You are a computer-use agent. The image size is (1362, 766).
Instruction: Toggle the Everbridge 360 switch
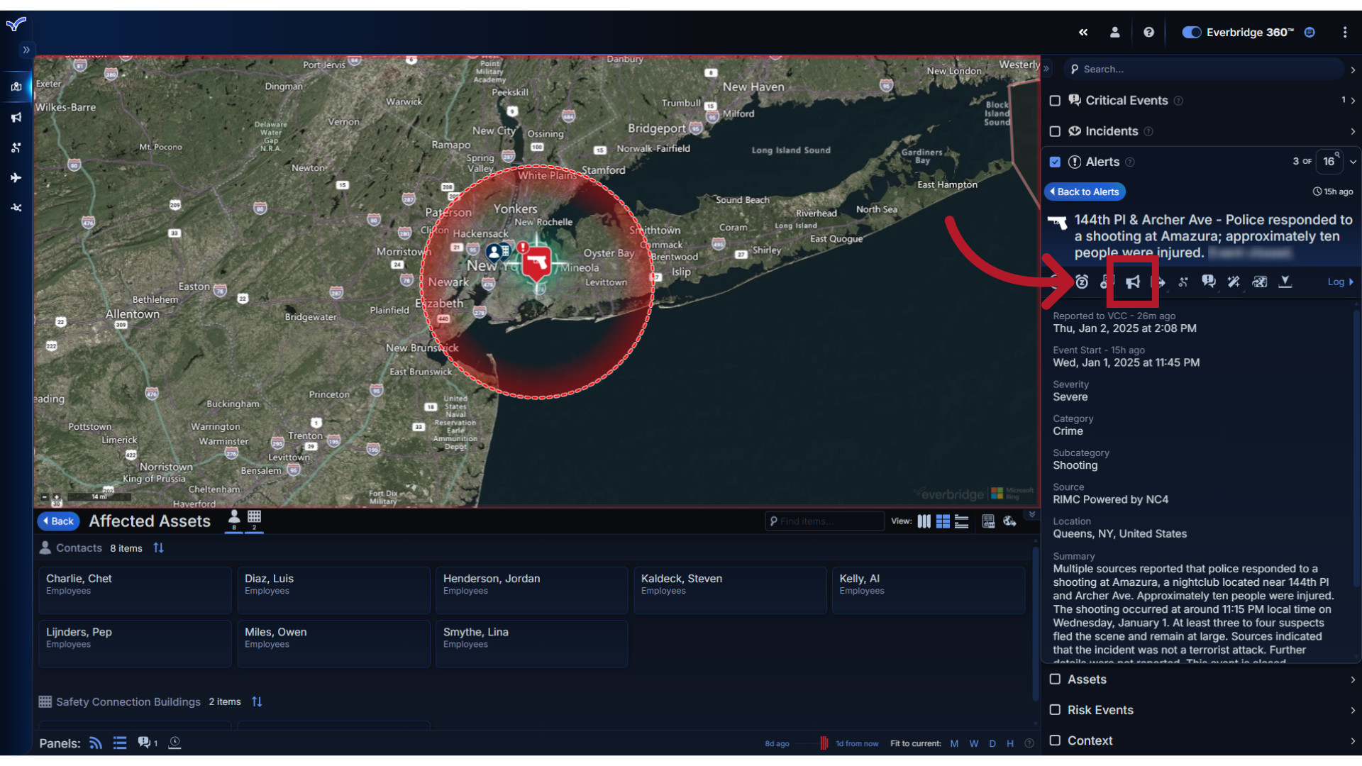[x=1192, y=33]
